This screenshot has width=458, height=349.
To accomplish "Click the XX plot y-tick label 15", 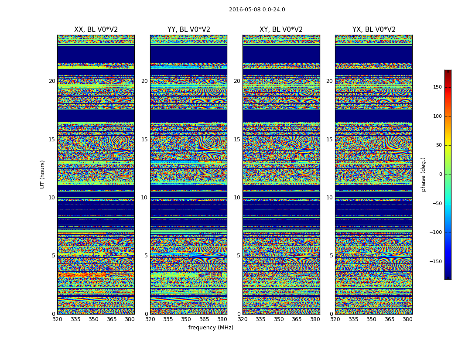I will click(52, 139).
